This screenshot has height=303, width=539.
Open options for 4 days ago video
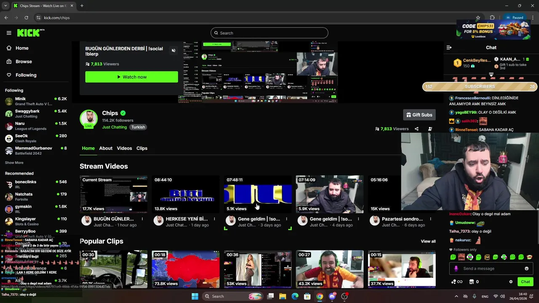click(358, 219)
